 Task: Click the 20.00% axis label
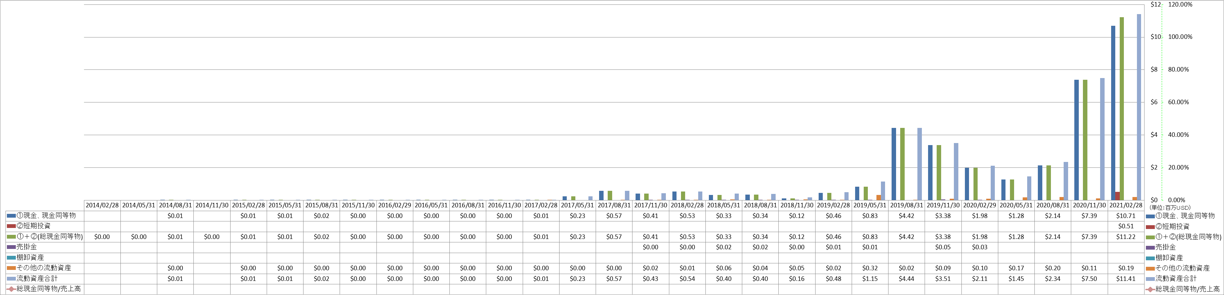pyautogui.click(x=1178, y=167)
